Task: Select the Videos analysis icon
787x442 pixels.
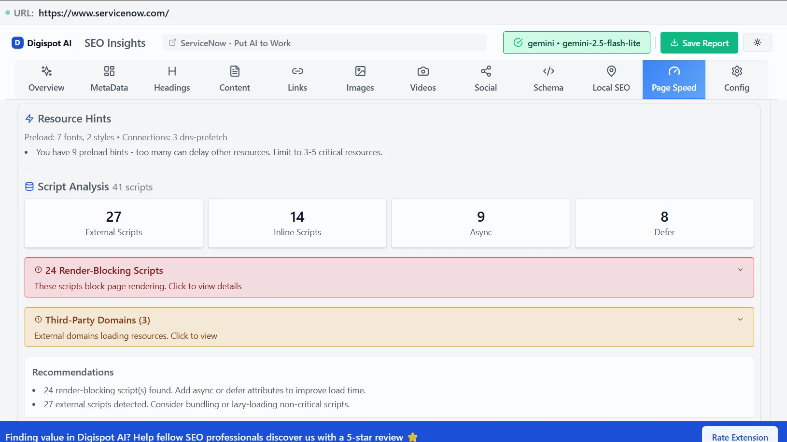Action: [422, 79]
